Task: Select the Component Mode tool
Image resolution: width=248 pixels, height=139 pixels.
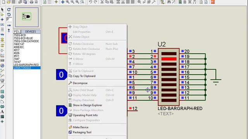Action: pos(2,15)
